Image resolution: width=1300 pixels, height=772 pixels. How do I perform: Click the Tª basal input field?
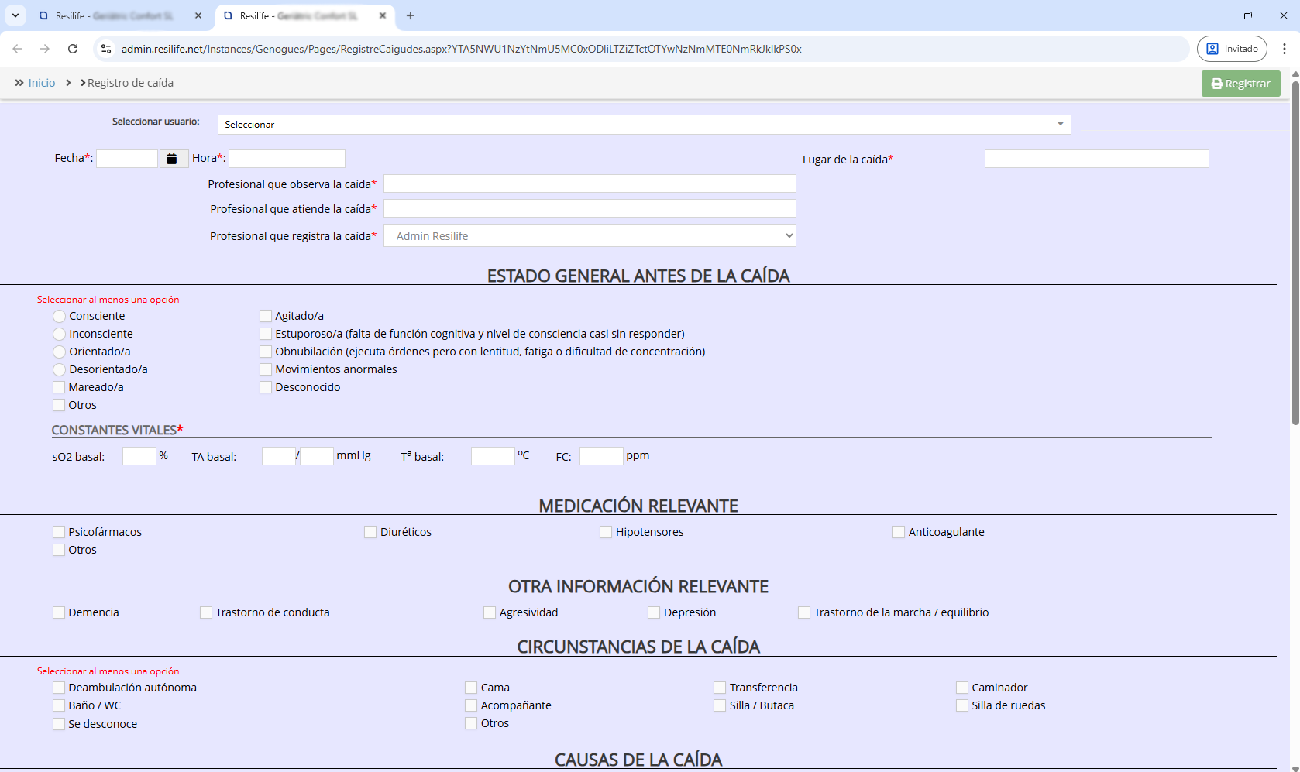point(493,456)
